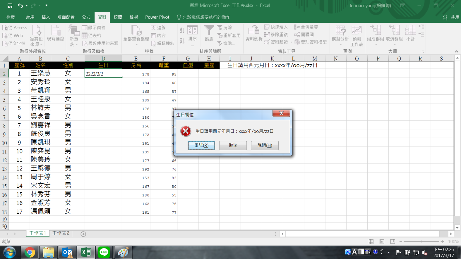Click the 取消 button in dialog
461x259 pixels.
[233, 146]
